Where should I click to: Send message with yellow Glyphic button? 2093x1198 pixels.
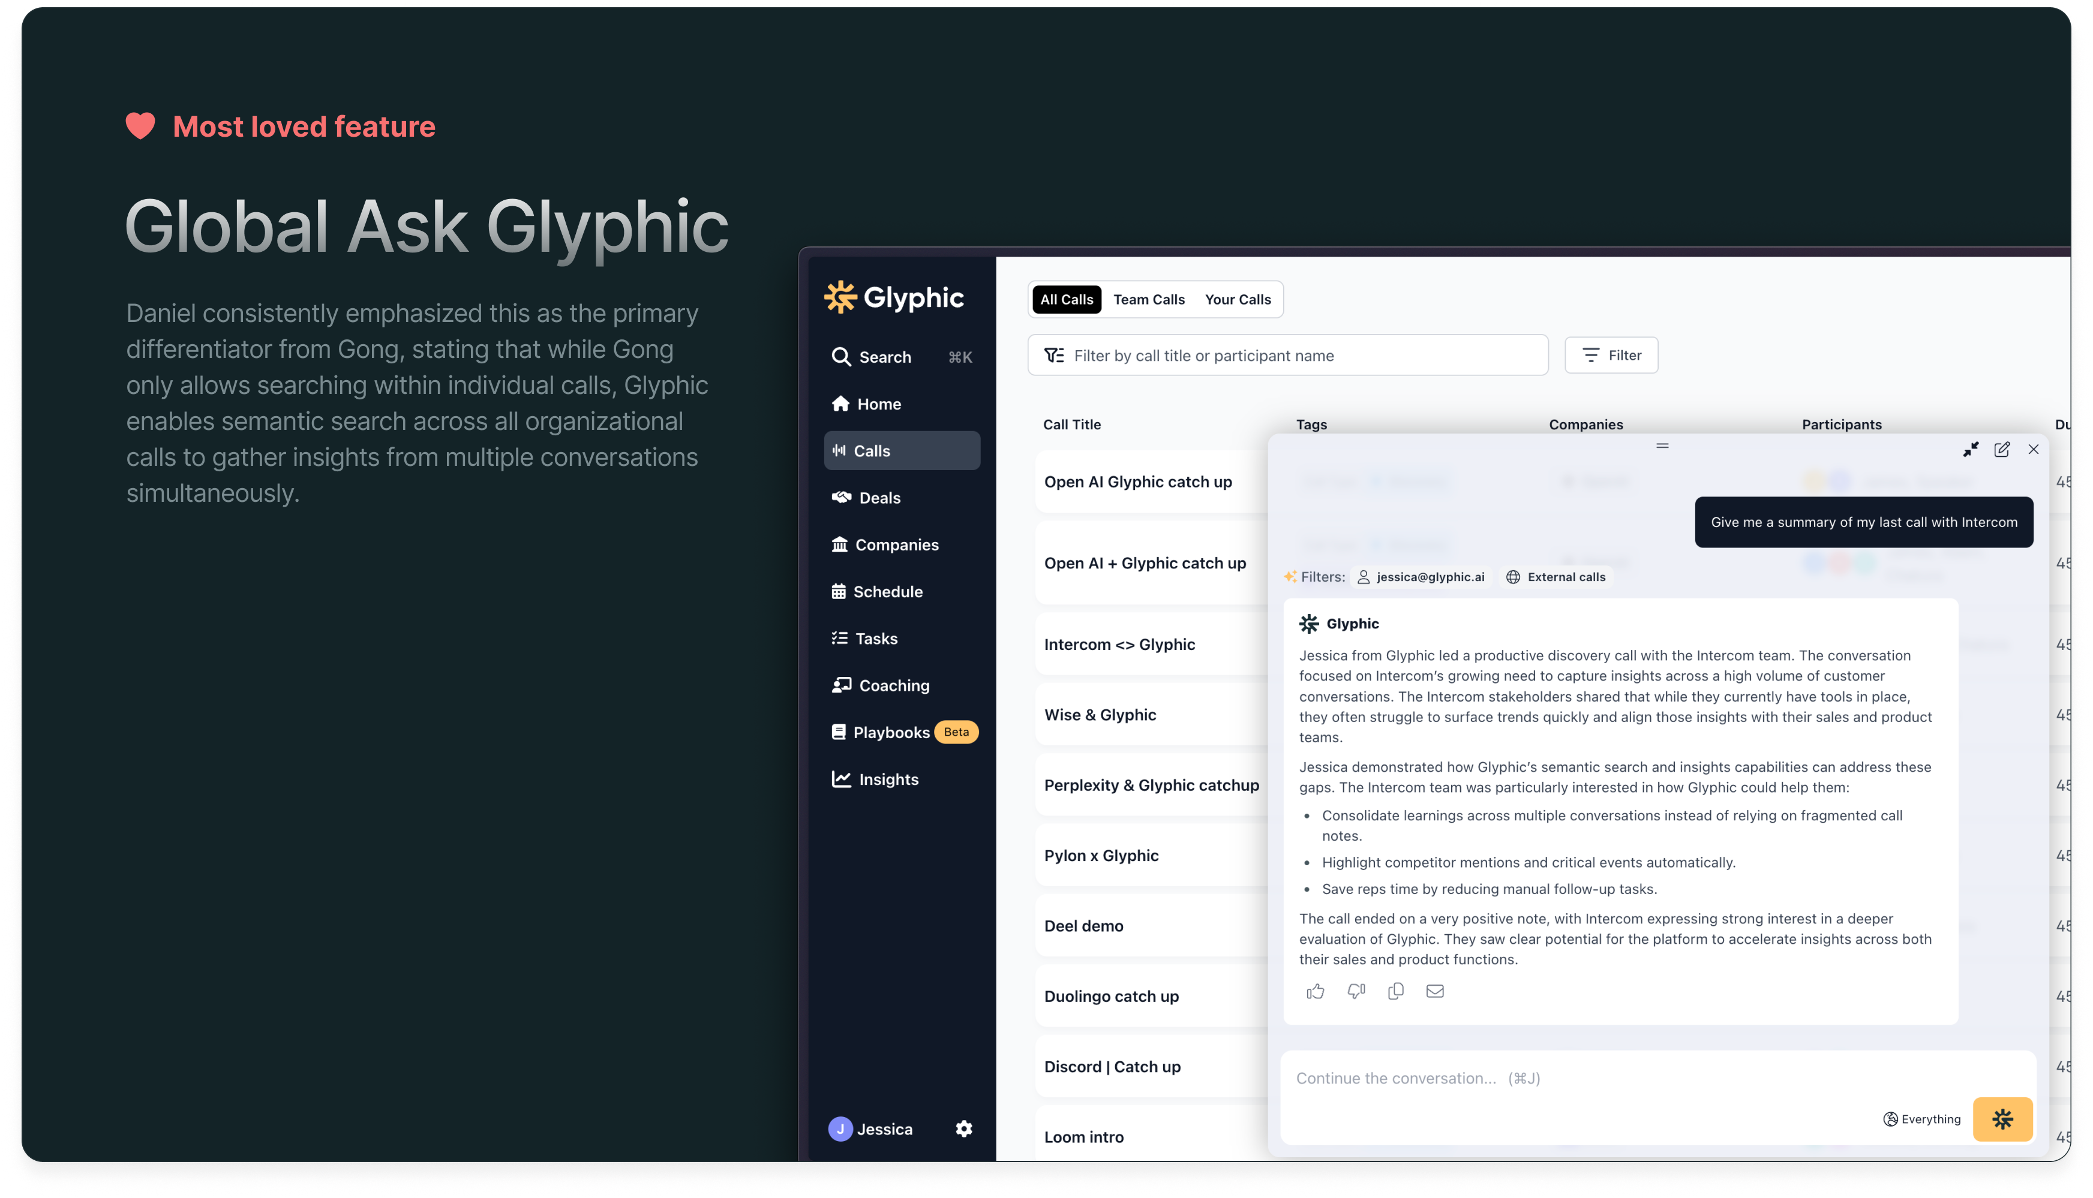[x=2002, y=1119]
